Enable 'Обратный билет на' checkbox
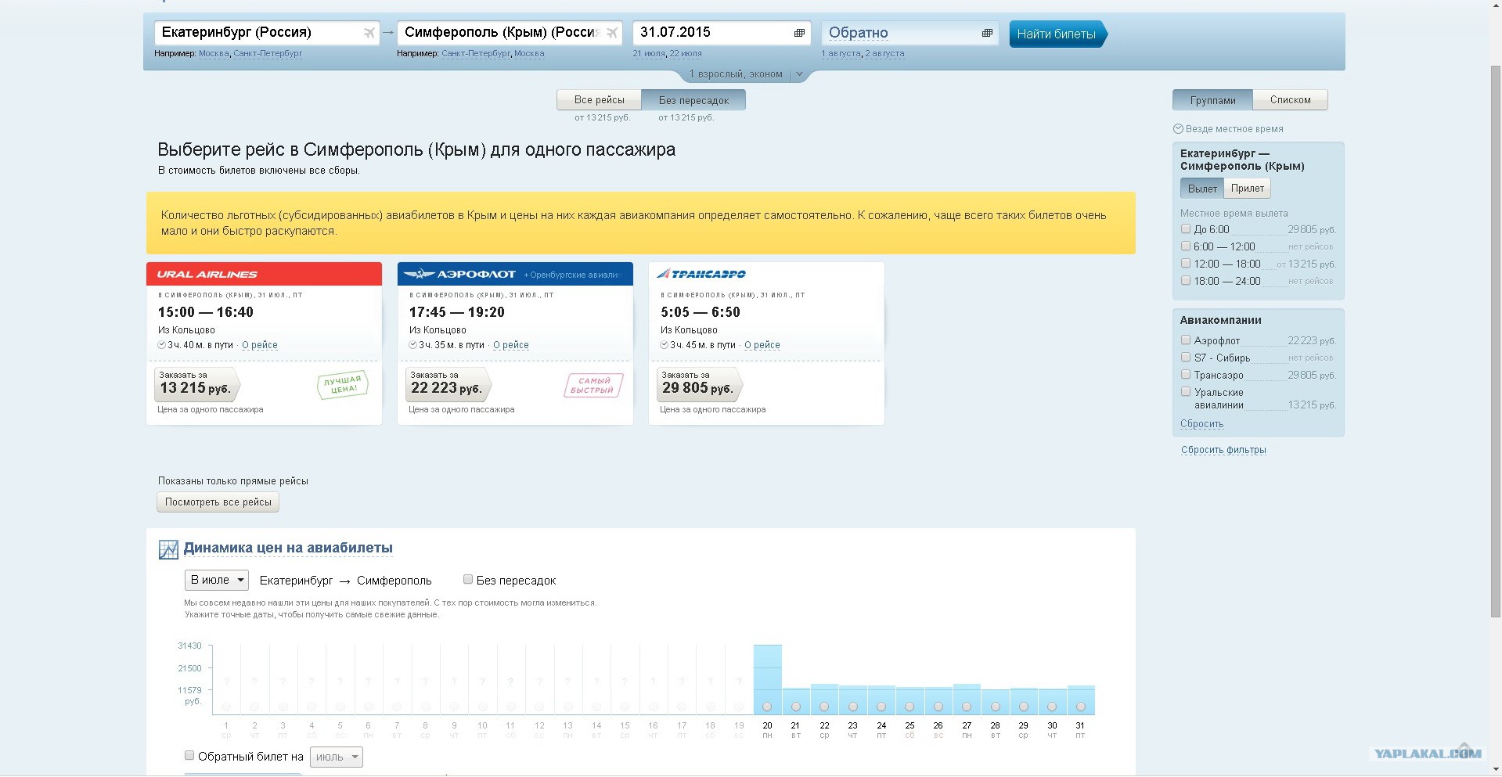 tap(189, 756)
